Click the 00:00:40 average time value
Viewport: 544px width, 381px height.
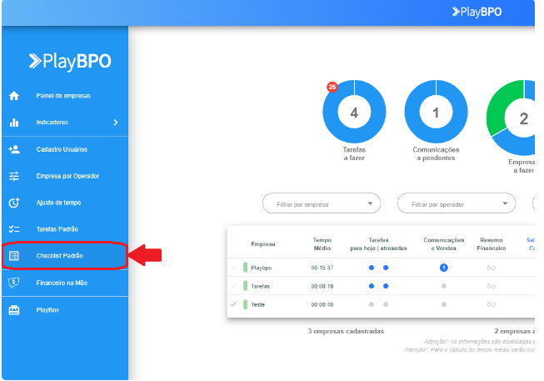pos(322,304)
